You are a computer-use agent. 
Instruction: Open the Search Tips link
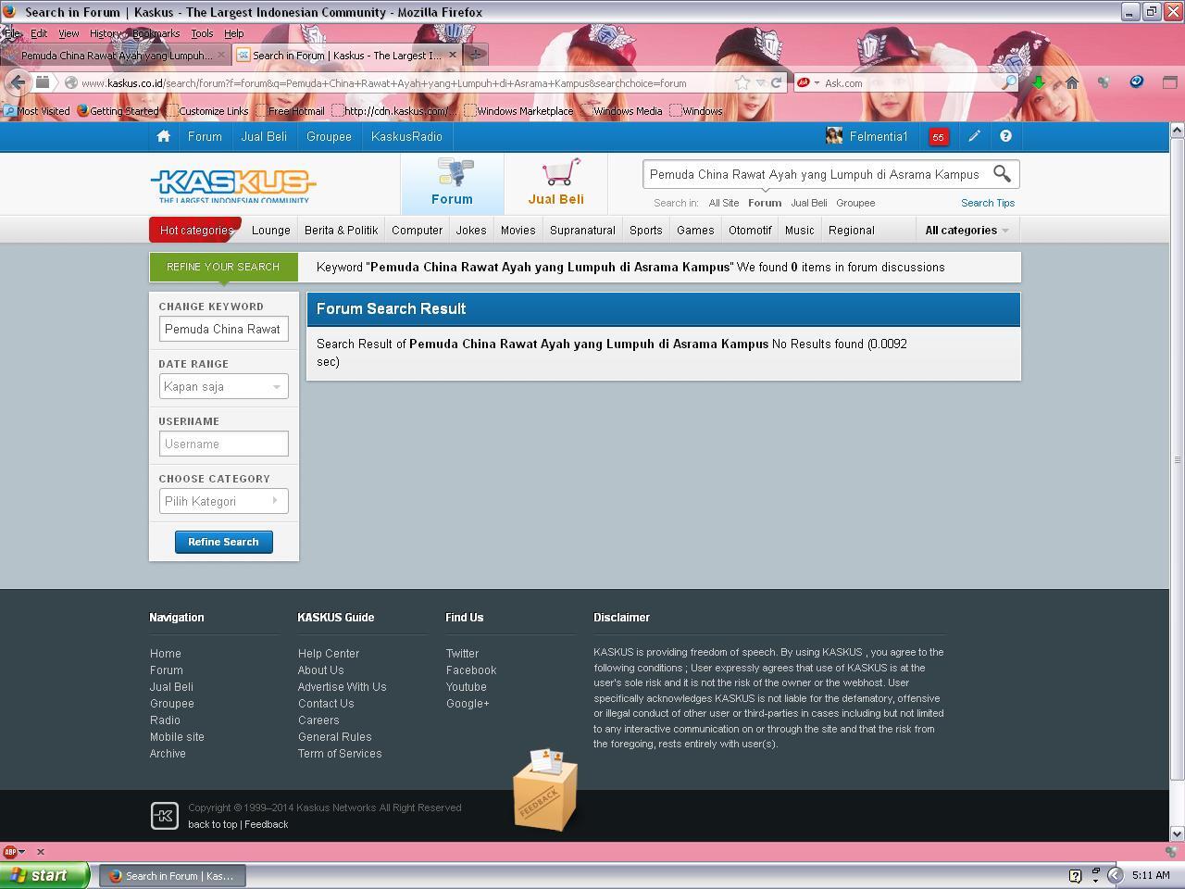tap(987, 203)
